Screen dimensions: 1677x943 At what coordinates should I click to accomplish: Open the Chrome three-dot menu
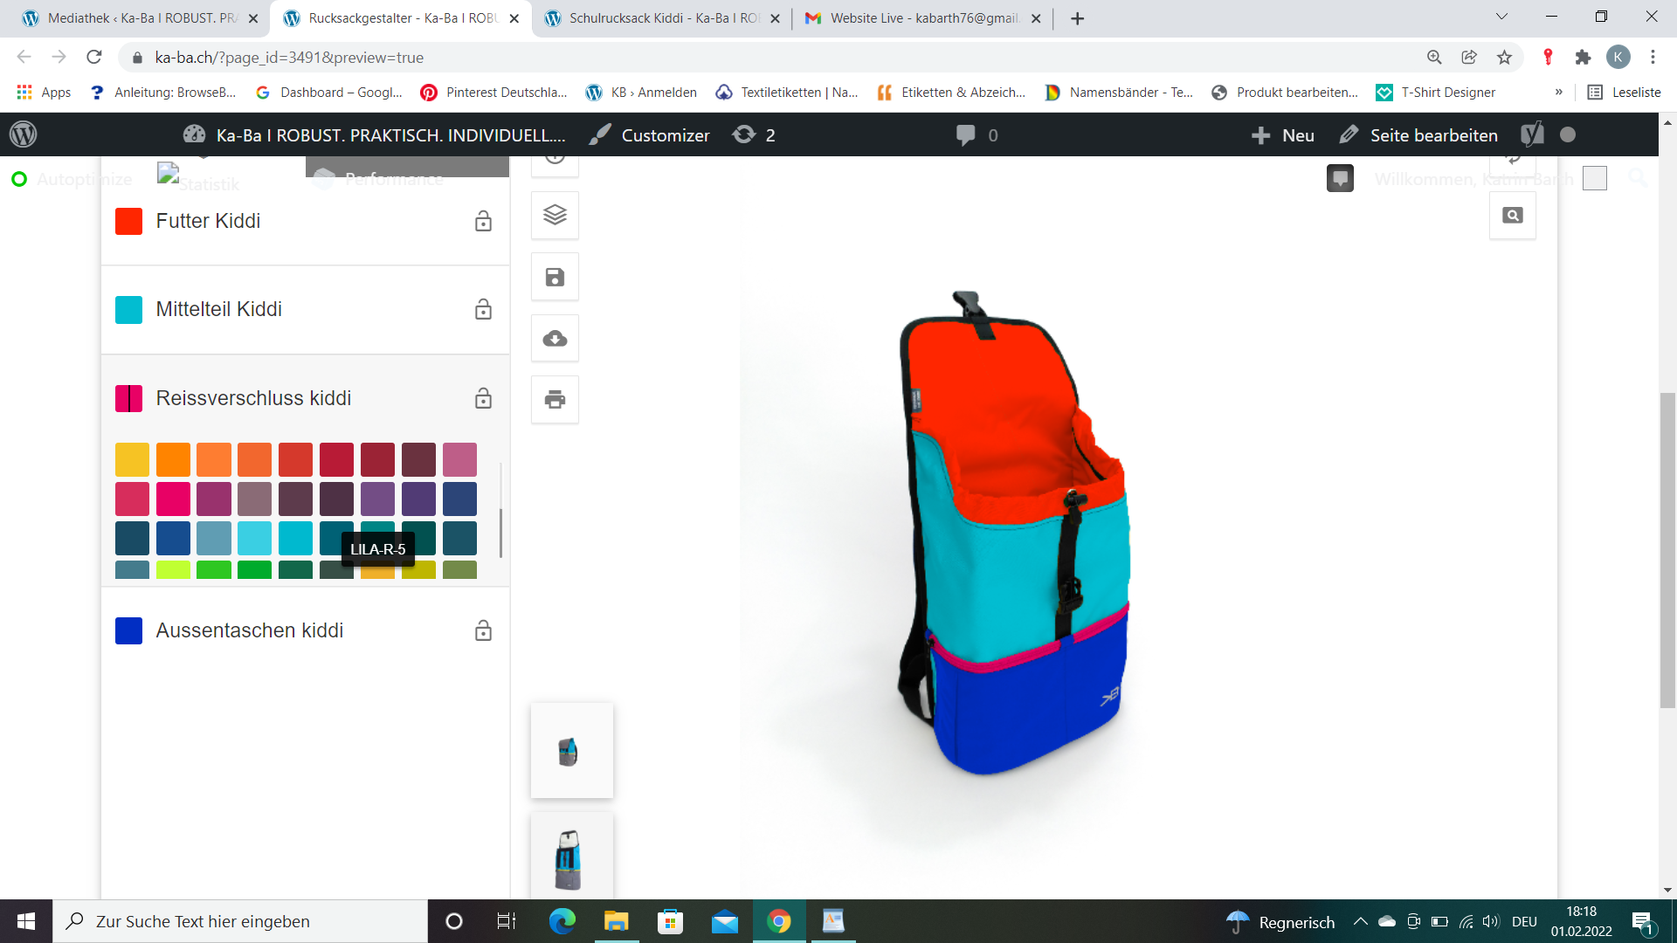pos(1653,57)
